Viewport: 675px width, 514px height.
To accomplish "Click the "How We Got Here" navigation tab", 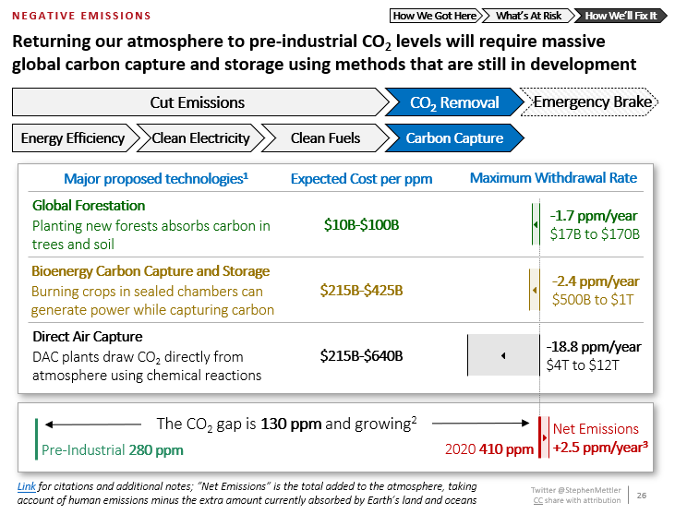I will 434,16.
